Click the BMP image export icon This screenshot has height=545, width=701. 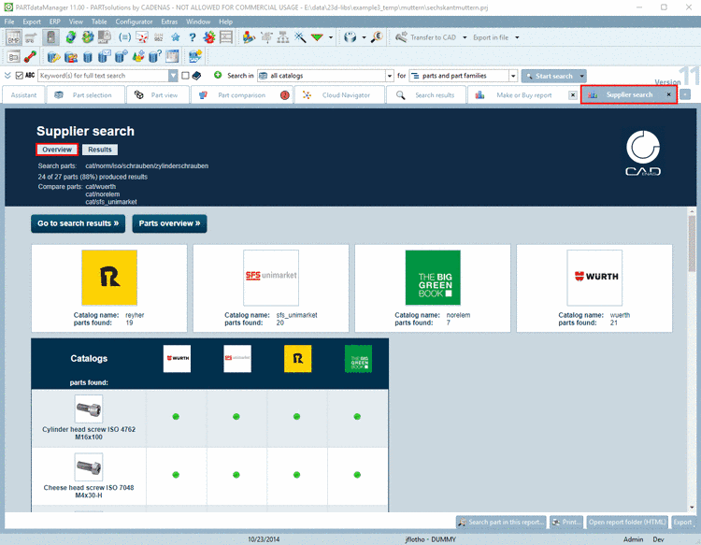tap(13, 37)
